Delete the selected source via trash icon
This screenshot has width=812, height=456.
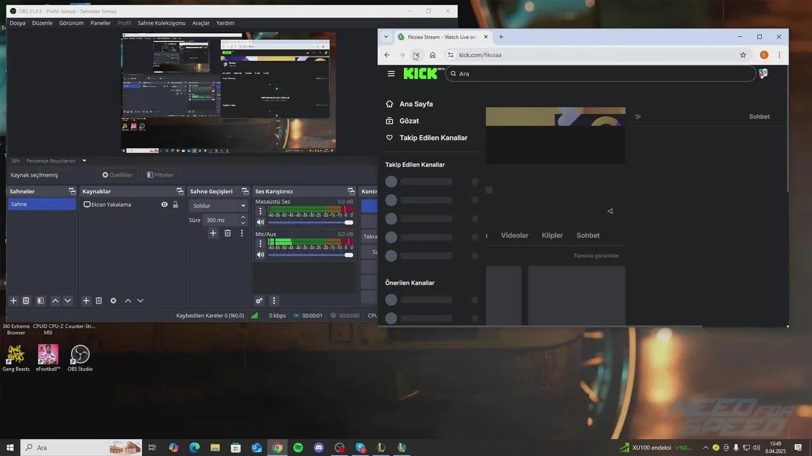[98, 300]
